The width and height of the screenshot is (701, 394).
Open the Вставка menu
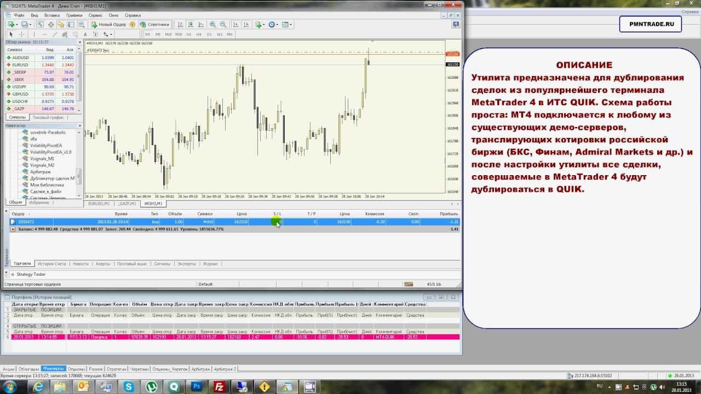51,15
